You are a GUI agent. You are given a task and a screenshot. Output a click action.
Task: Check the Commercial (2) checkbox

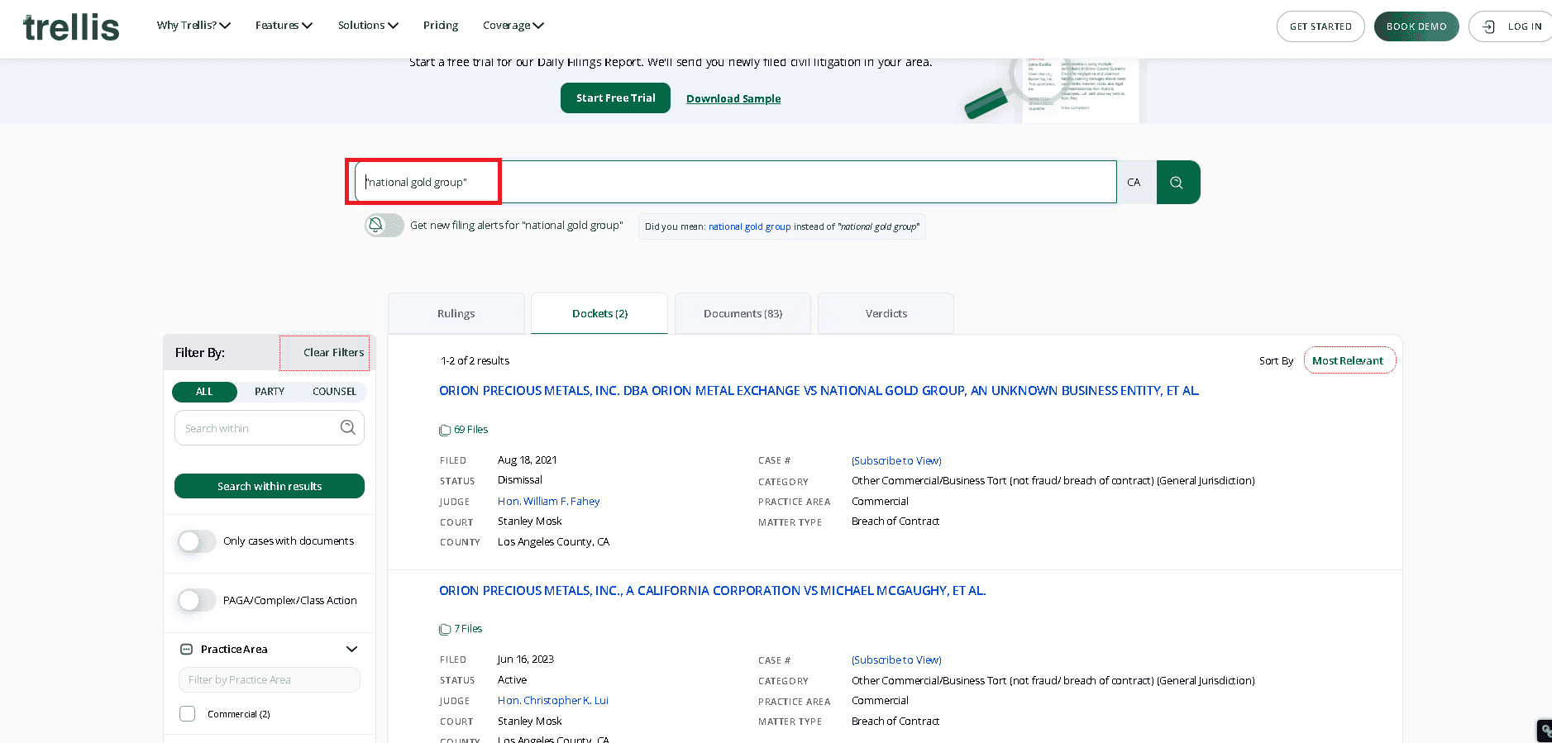(x=188, y=714)
